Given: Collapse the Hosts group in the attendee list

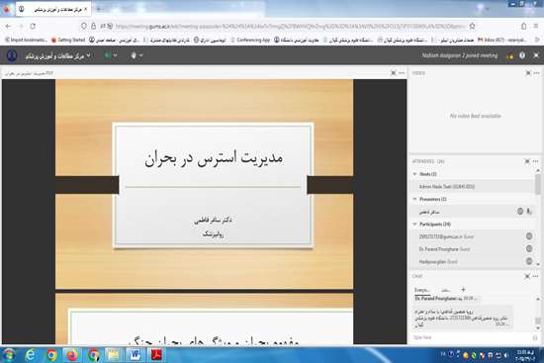Looking at the screenshot, I should (x=415, y=174).
